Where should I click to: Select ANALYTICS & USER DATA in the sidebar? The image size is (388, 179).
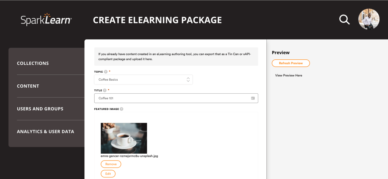point(45,131)
